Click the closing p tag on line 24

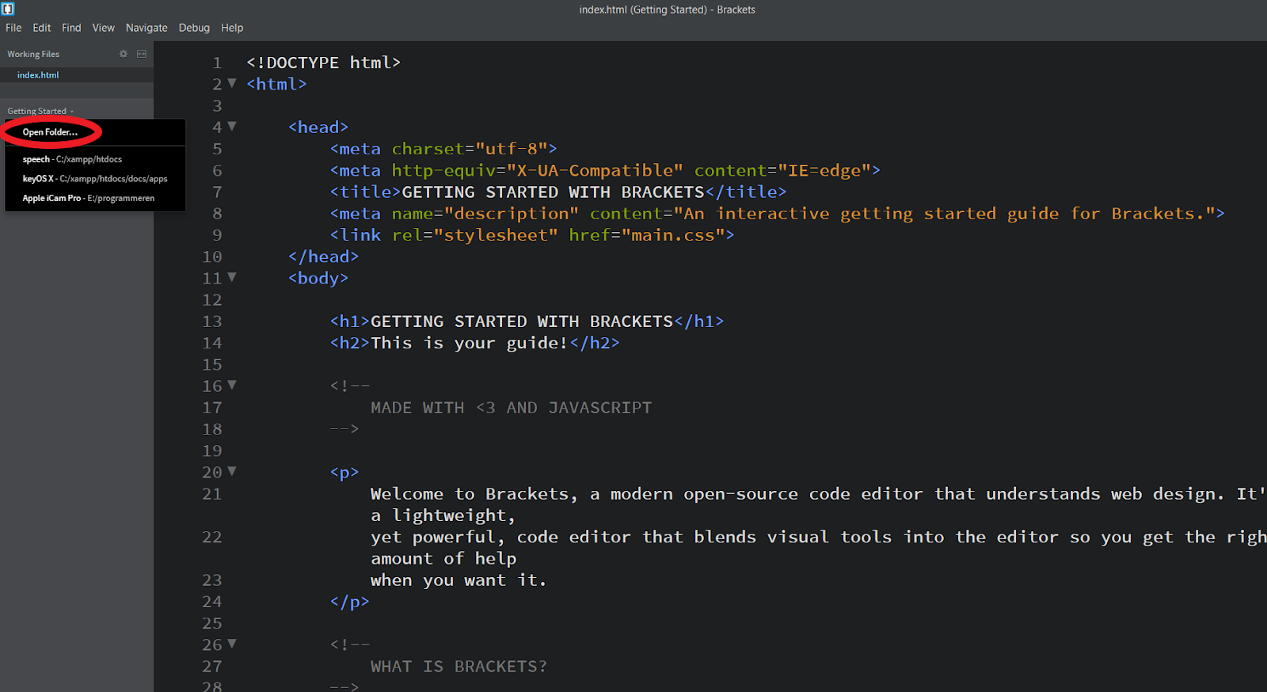349,602
